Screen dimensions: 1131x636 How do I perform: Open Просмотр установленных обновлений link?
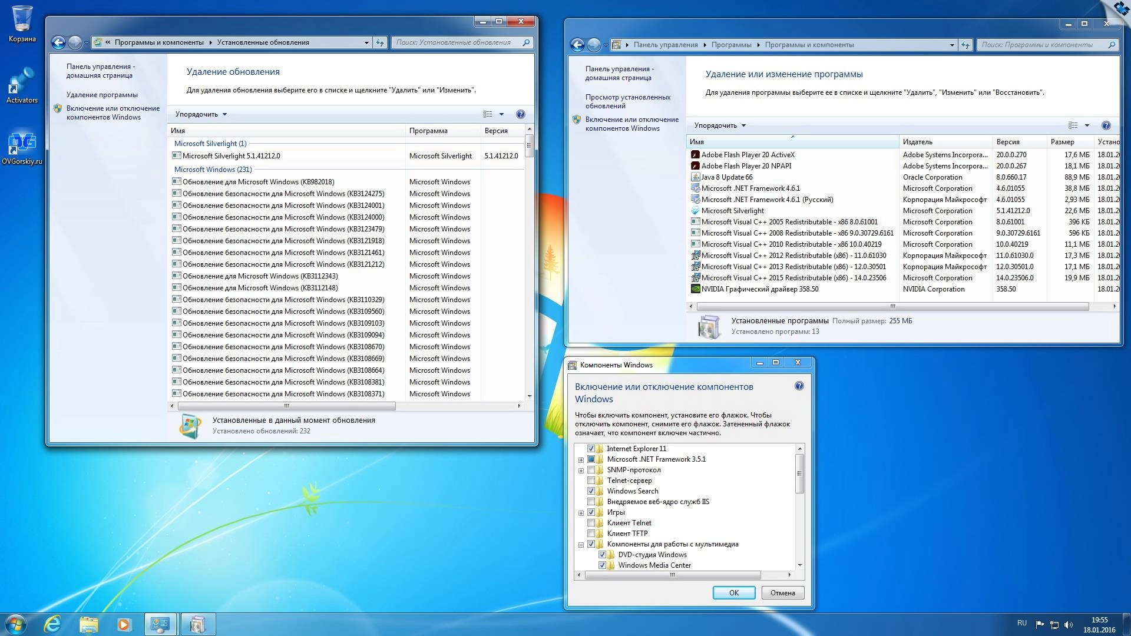[627, 101]
